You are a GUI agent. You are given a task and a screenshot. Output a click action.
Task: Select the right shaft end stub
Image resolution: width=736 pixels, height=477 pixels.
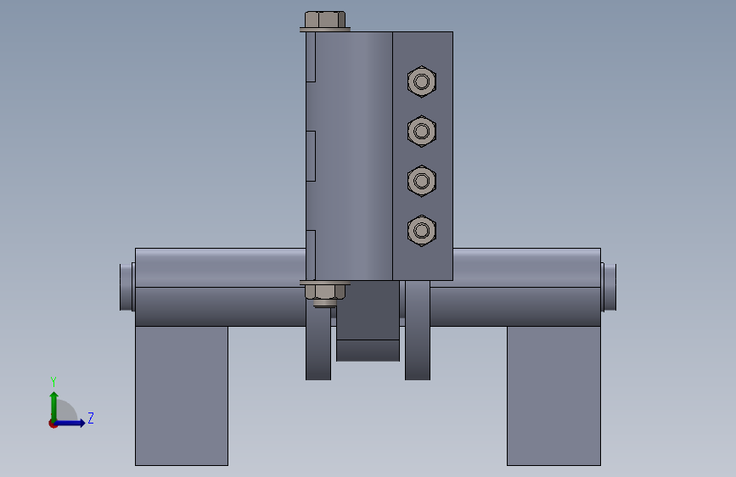609,287
